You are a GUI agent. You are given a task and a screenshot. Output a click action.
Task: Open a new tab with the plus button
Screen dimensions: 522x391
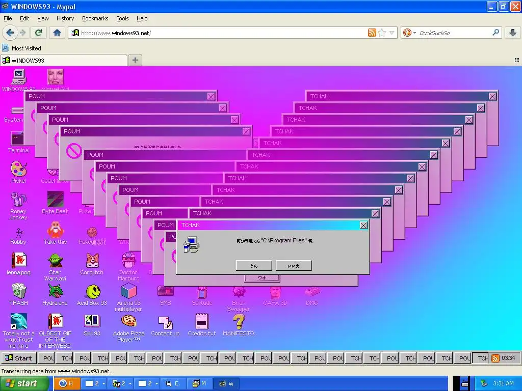135,60
